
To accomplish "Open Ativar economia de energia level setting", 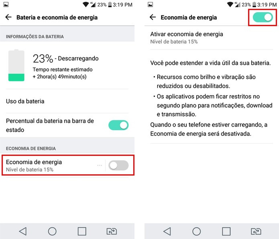I will (x=212, y=37).
